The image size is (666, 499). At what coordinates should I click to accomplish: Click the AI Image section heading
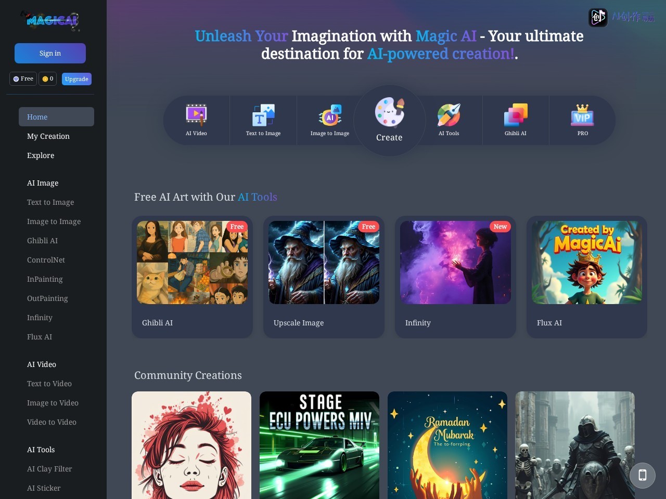43,183
